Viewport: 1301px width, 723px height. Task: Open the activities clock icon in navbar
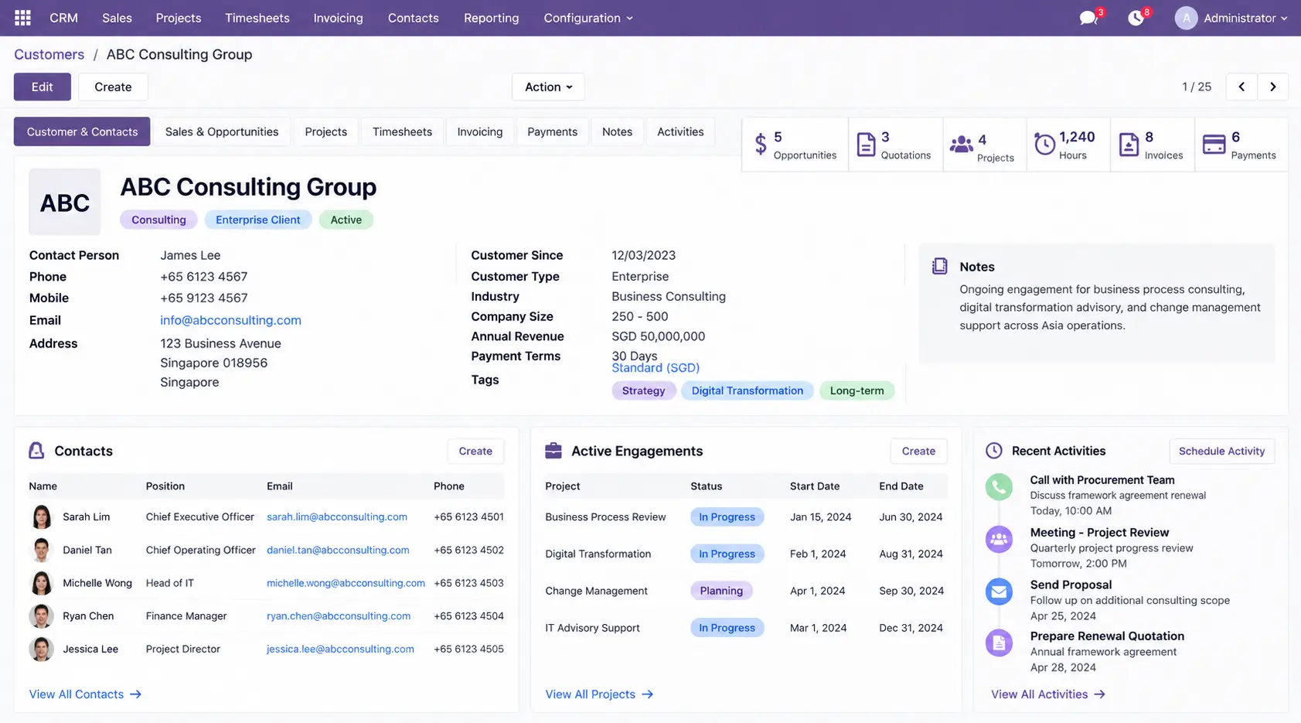1136,18
